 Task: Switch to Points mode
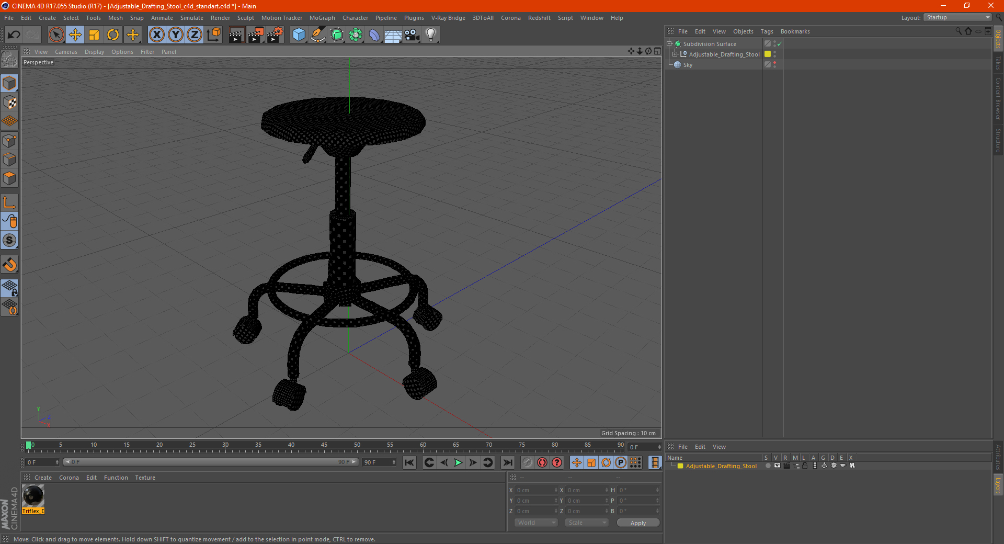pos(9,141)
